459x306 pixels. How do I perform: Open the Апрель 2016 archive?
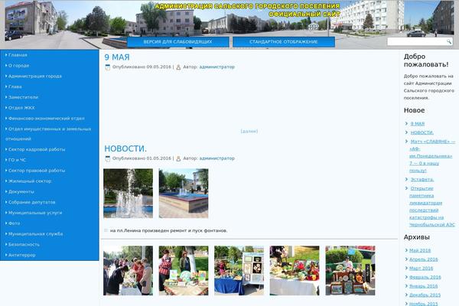pyautogui.click(x=424, y=259)
